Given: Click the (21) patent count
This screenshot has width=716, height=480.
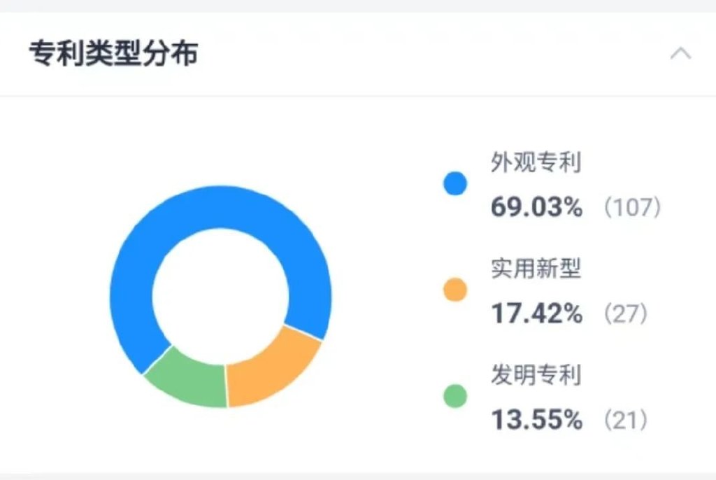Looking at the screenshot, I should (x=625, y=421).
